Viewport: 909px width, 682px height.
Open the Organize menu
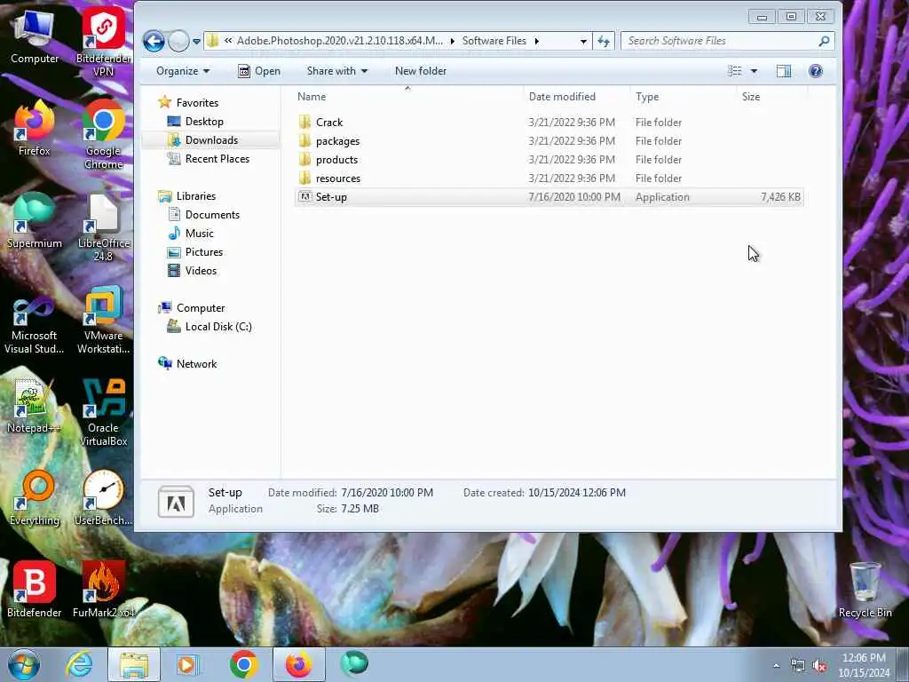point(183,71)
